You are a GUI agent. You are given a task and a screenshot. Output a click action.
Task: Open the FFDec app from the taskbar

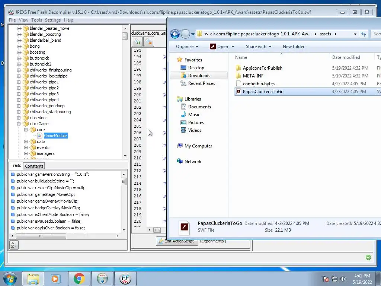[x=125, y=279]
